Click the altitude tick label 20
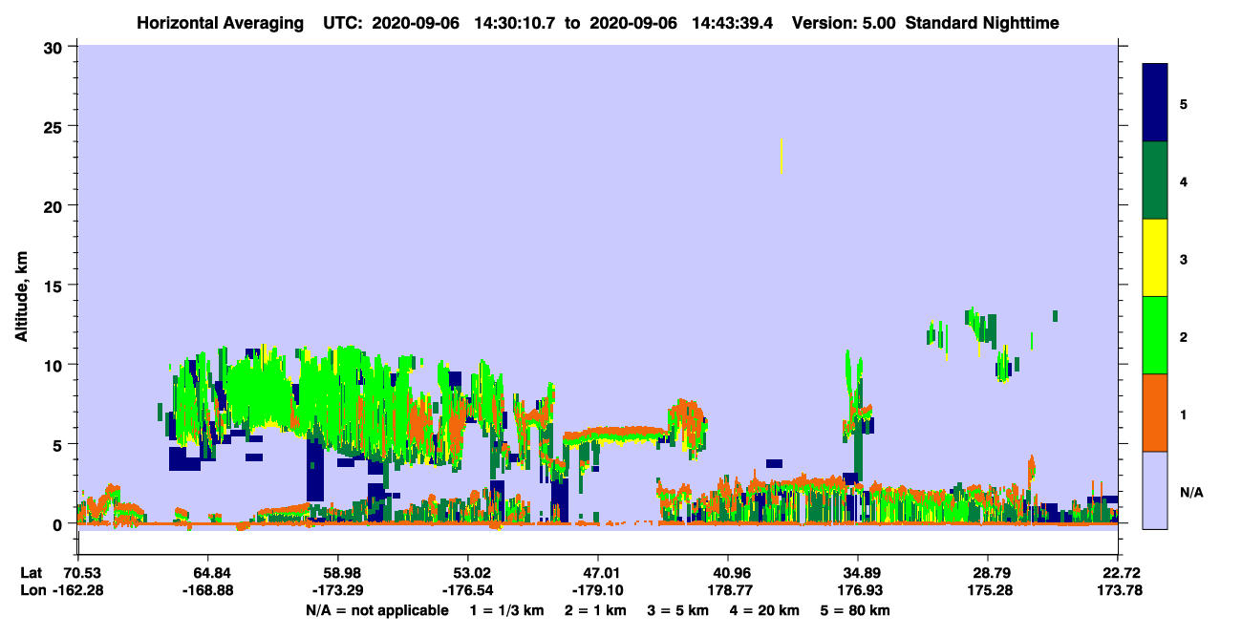This screenshot has height=637, width=1242. pyautogui.click(x=55, y=206)
